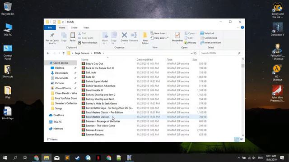The image size is (289, 162).
Task: Select This PC in navigation pane
Action: (x=57, y=122)
